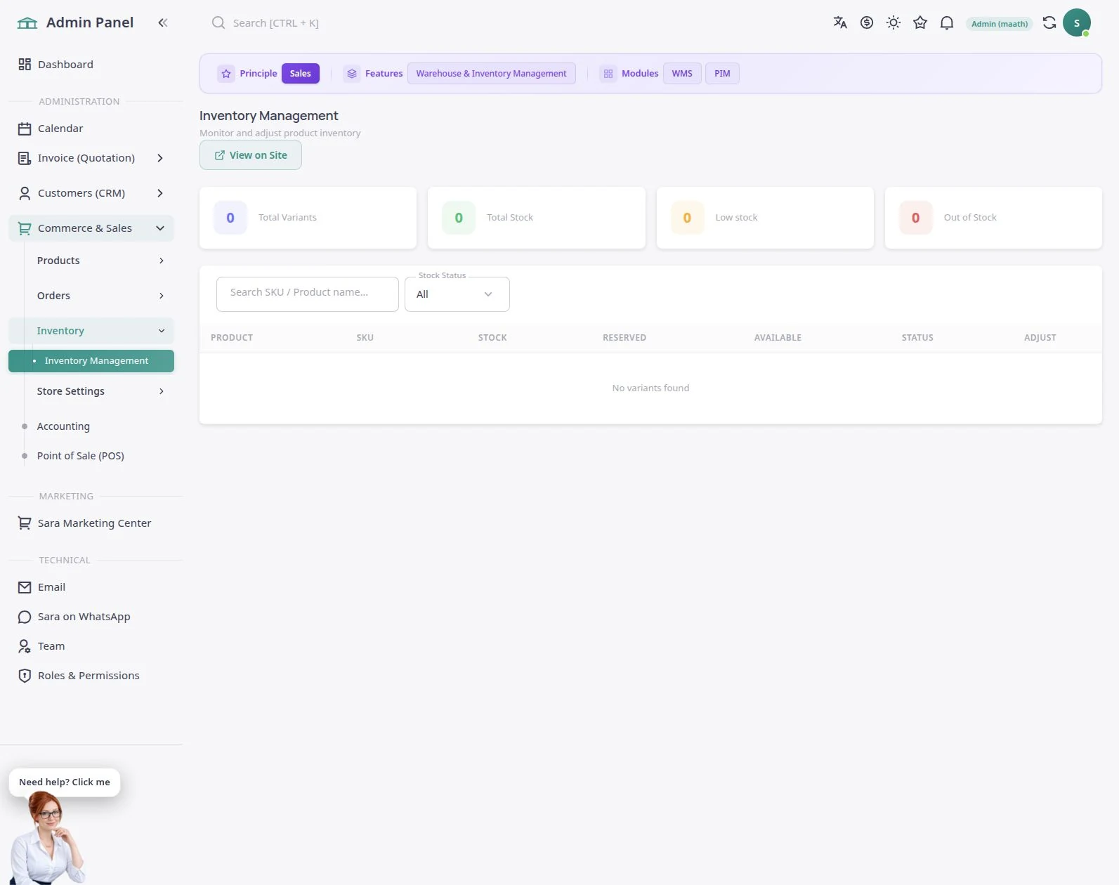Click the Low stock stat card

click(x=765, y=218)
